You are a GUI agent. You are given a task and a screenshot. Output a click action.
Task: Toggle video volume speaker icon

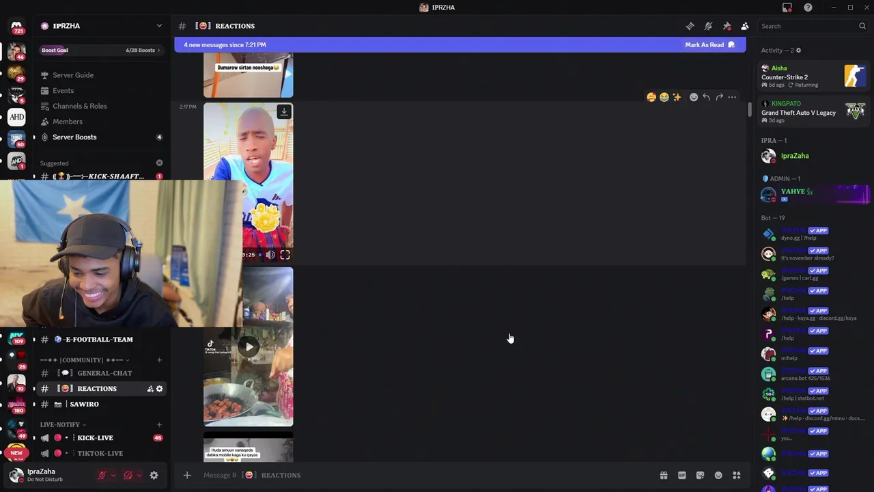[x=270, y=255]
